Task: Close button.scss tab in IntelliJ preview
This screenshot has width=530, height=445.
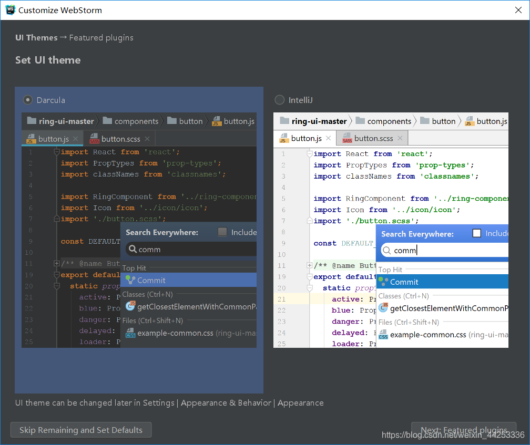Action: coord(400,138)
